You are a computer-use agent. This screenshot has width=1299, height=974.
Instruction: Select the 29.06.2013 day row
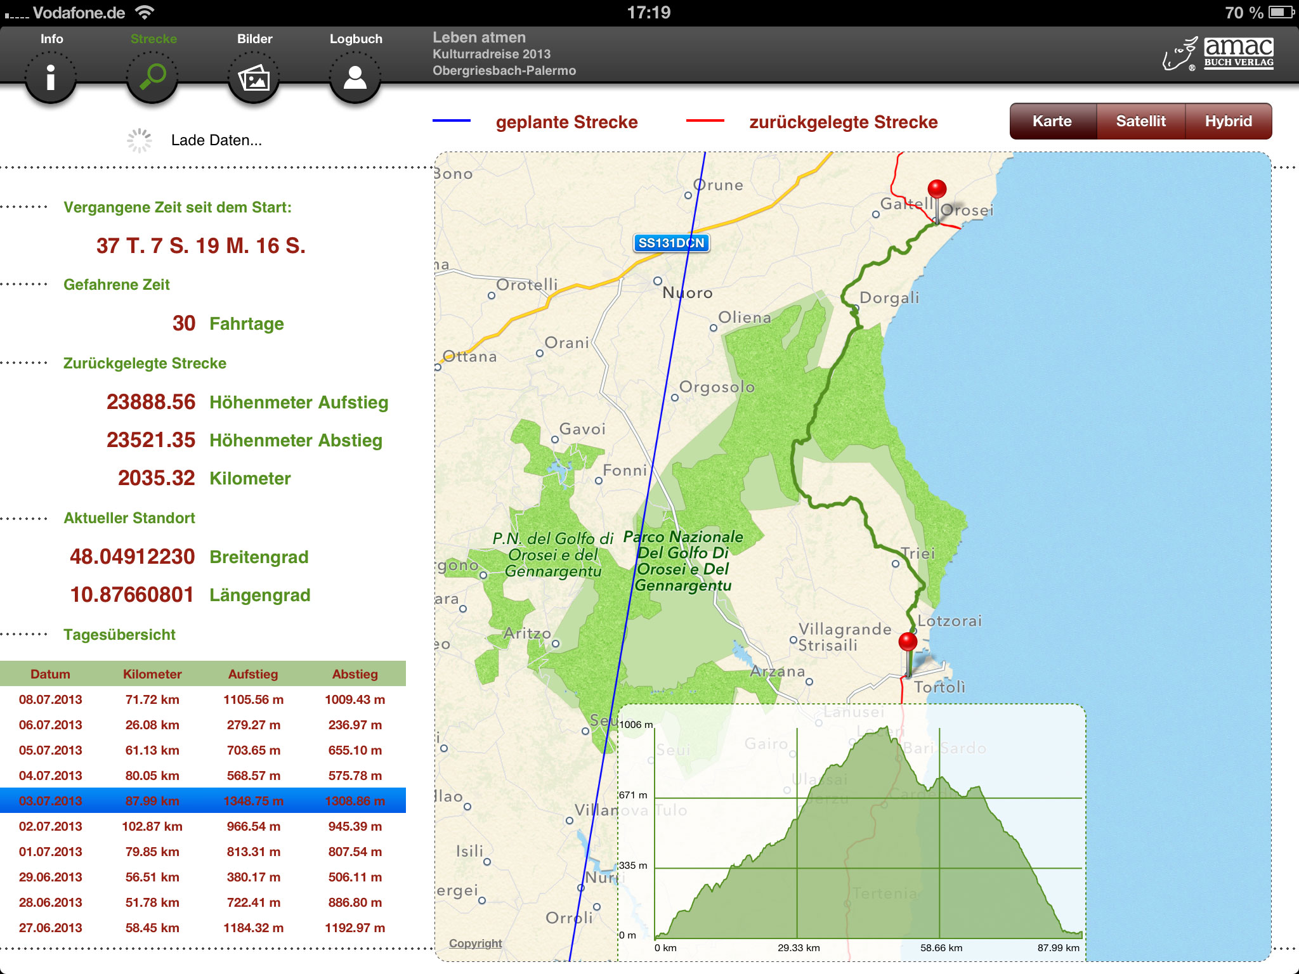click(x=203, y=877)
